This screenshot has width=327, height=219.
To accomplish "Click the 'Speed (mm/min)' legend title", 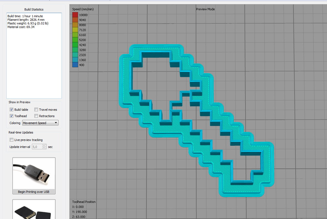I will pyautogui.click(x=83, y=9).
